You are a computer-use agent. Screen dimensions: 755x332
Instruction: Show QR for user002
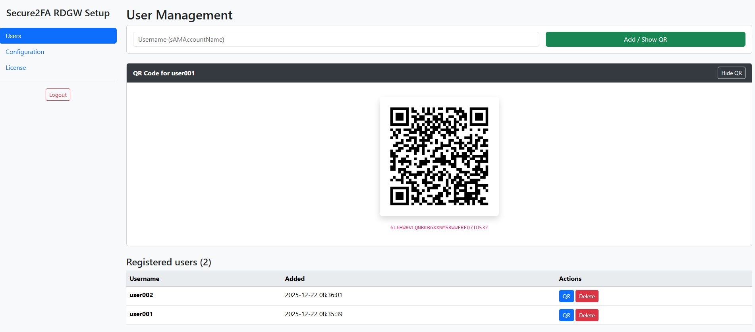[x=566, y=296]
